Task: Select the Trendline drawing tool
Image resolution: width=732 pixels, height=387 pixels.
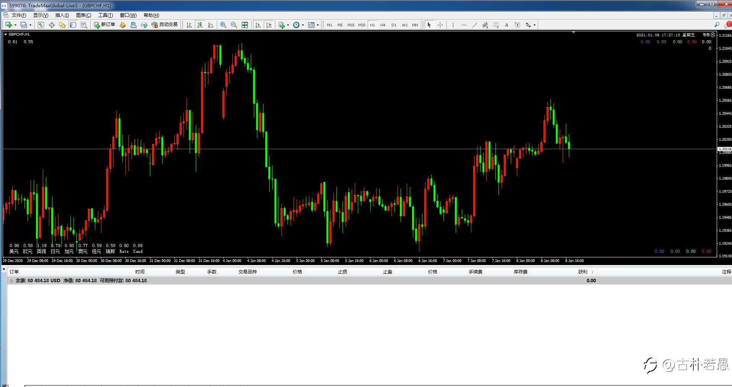Action: [474, 25]
